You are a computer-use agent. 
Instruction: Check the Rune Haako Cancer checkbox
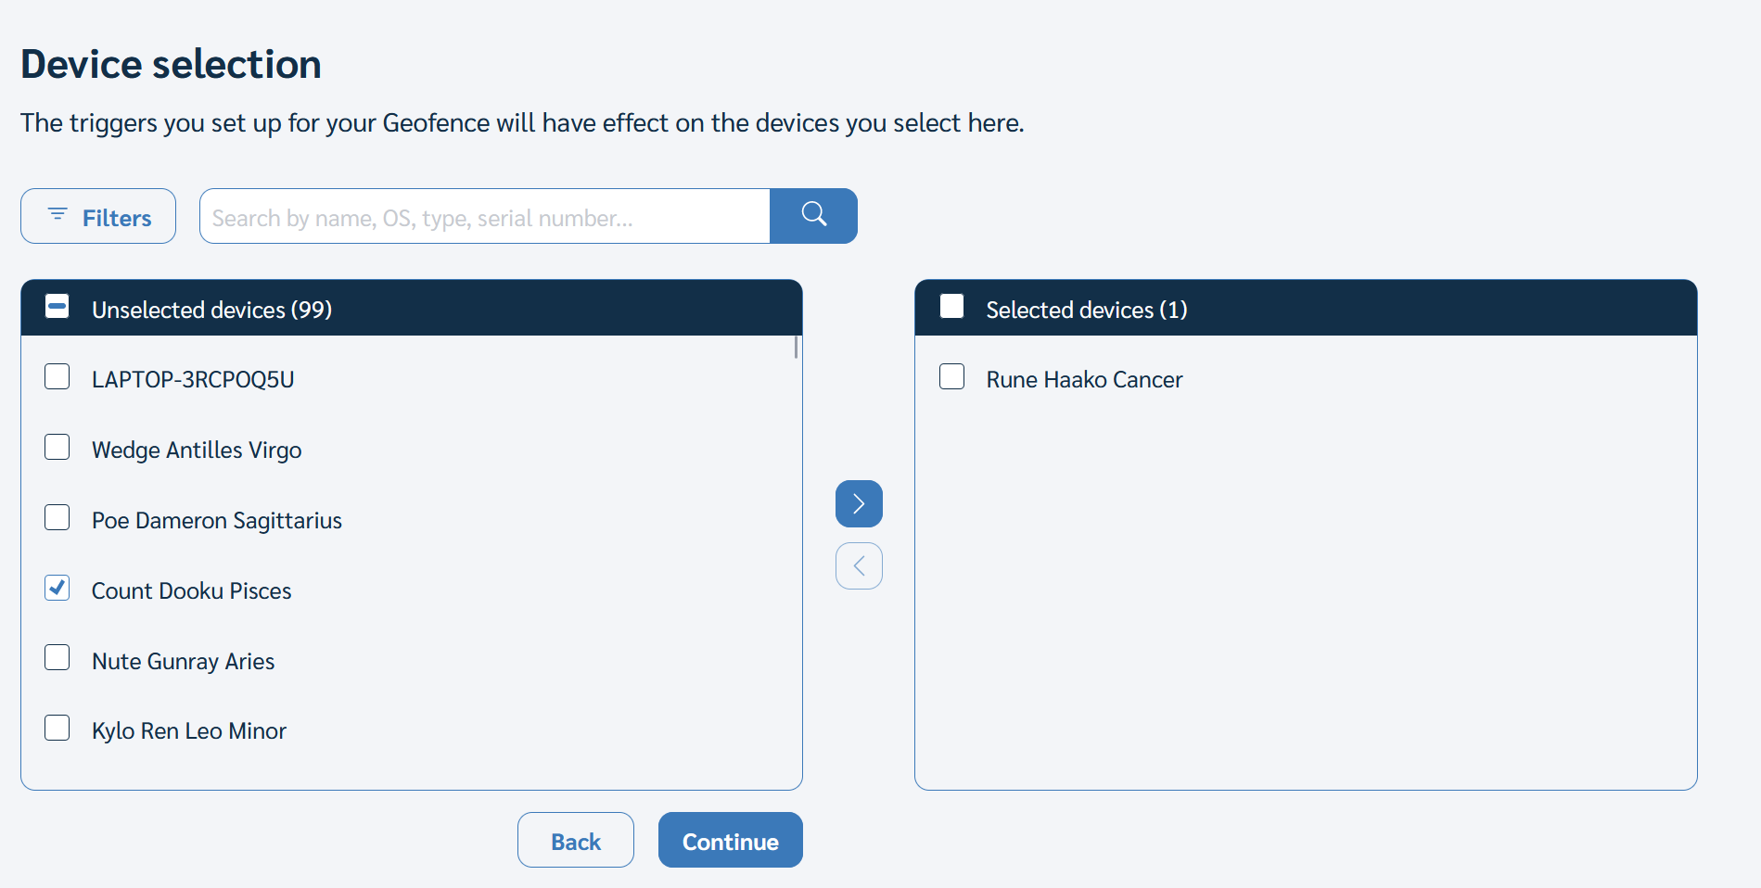coord(951,376)
